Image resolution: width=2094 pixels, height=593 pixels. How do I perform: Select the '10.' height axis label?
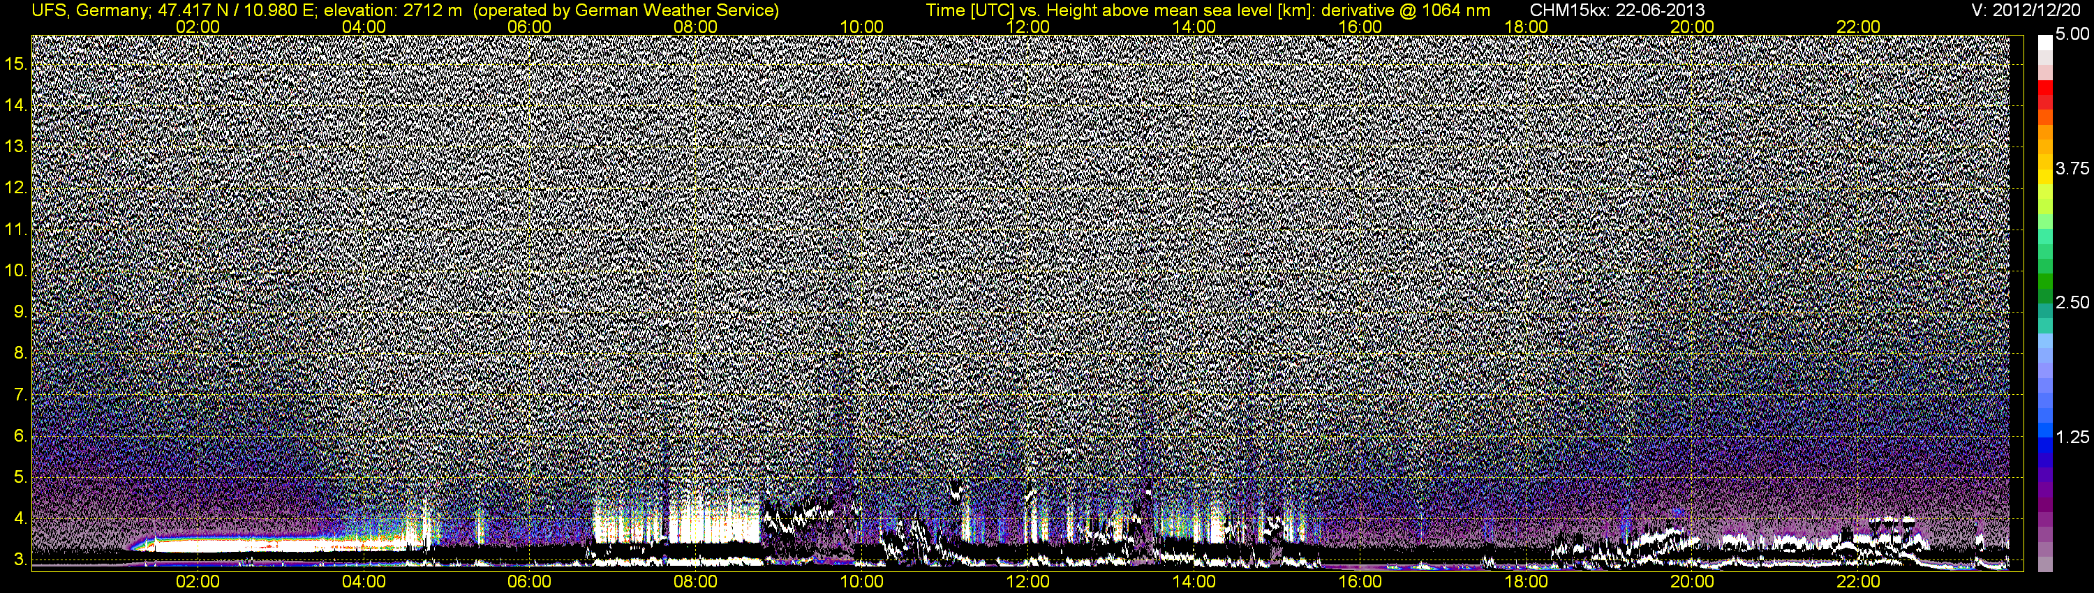click(x=16, y=270)
